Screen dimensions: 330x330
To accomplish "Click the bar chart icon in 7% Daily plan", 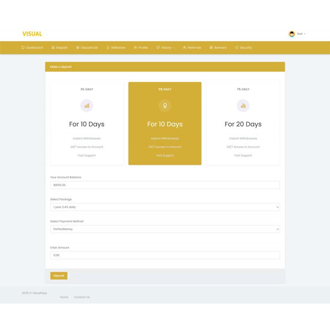I will pos(243,106).
